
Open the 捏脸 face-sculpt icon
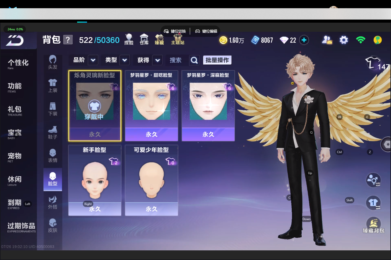click(x=129, y=39)
